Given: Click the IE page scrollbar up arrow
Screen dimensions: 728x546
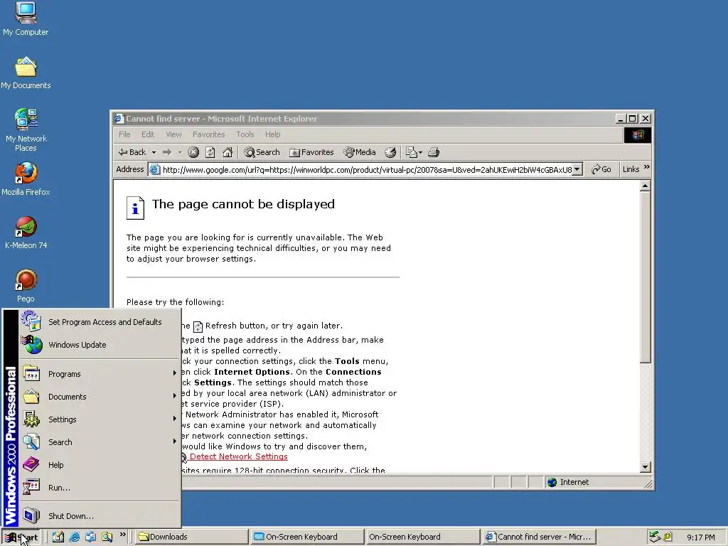Looking at the screenshot, I should pyautogui.click(x=645, y=186).
